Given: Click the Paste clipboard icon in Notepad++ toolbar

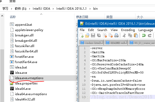Looking at the screenshot, I should pos(136,35).
